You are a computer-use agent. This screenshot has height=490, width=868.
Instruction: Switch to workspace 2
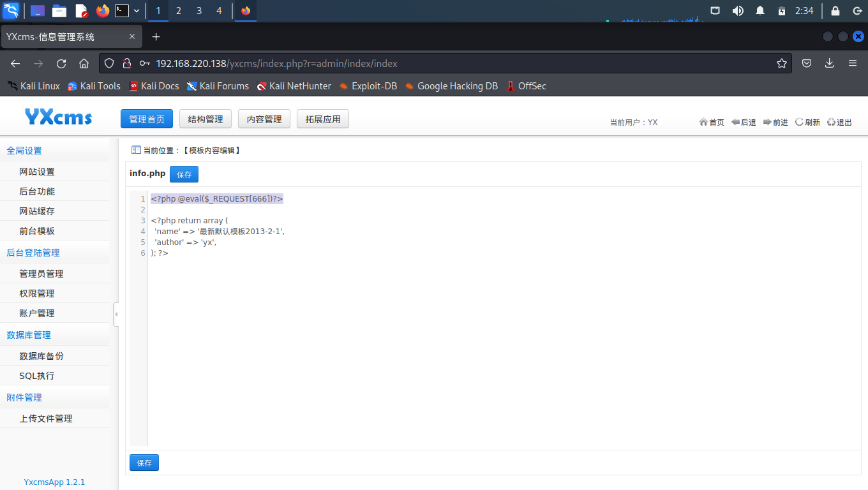pos(179,11)
